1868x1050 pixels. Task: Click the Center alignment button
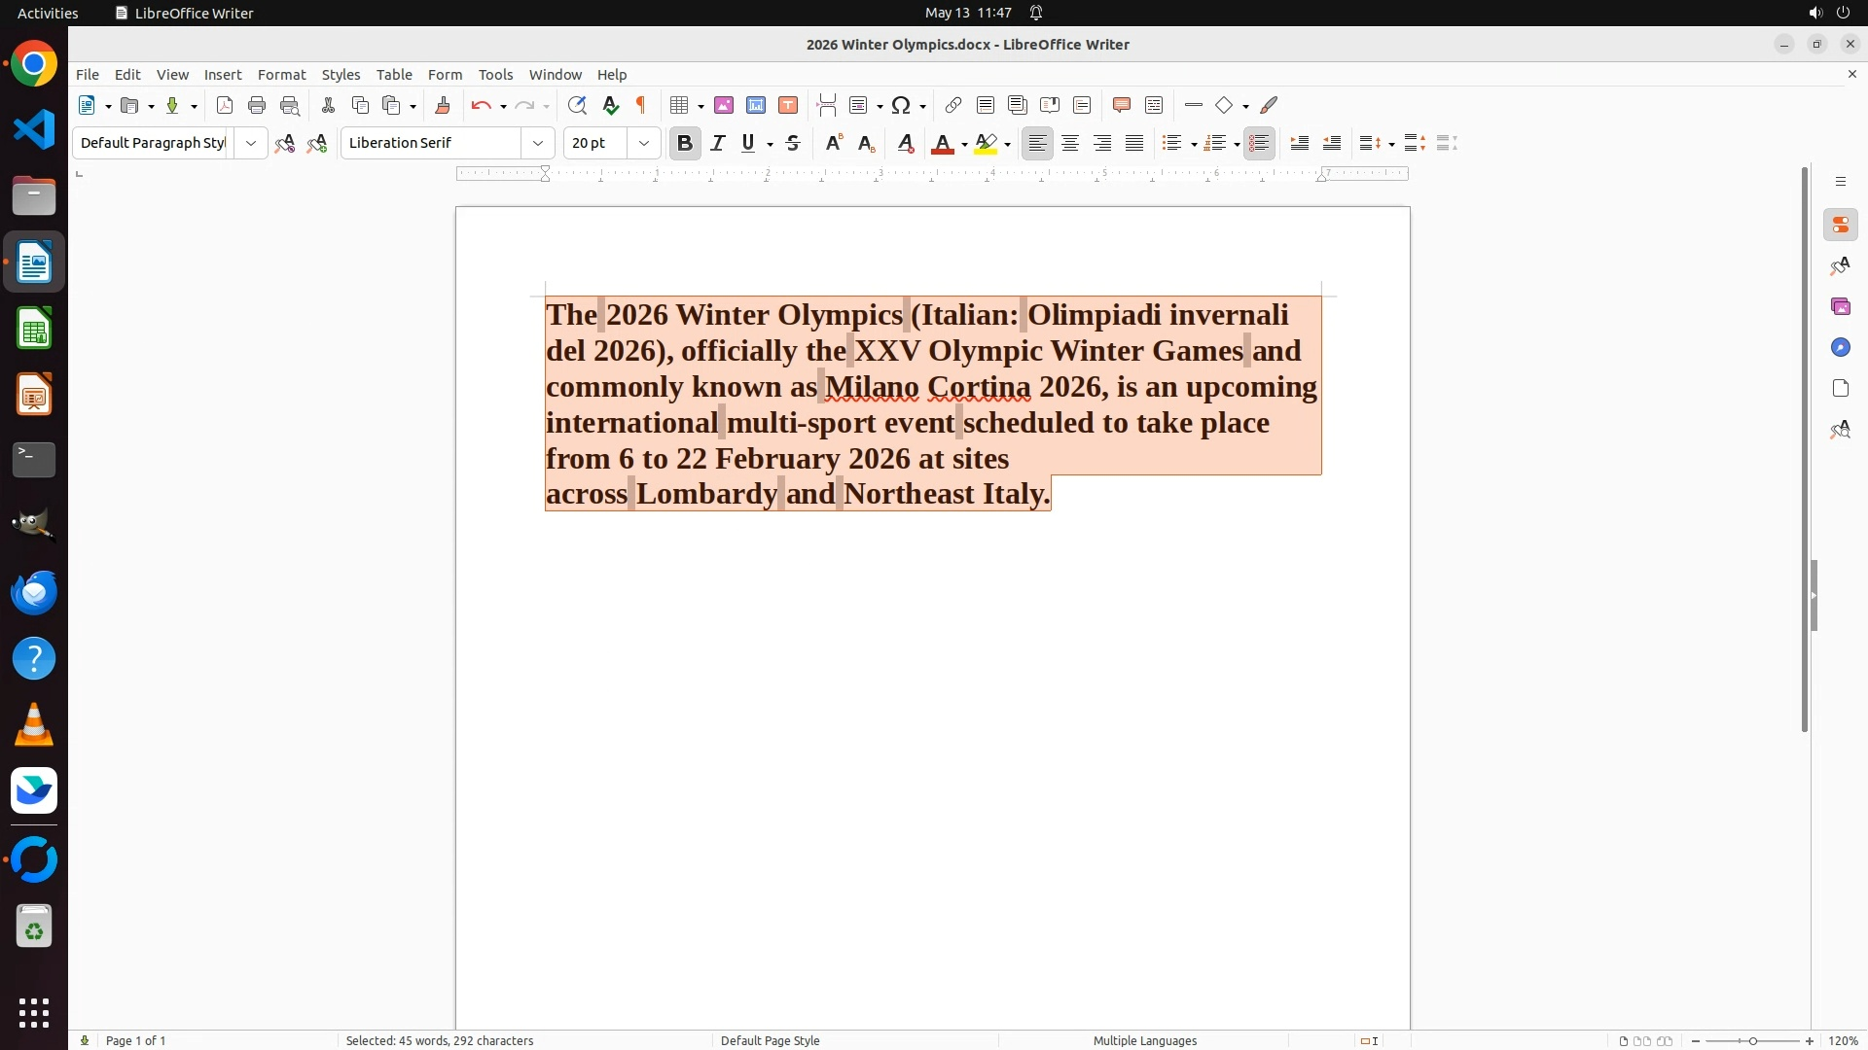point(1070,143)
